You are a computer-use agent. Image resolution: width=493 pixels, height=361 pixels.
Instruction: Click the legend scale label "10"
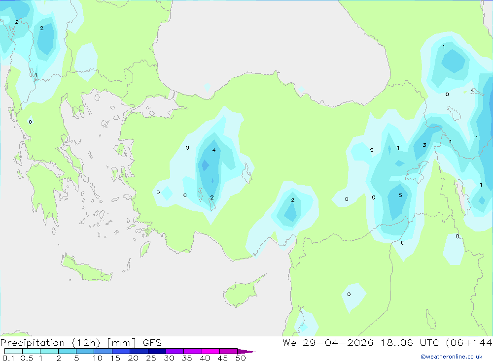pyautogui.click(x=98, y=358)
